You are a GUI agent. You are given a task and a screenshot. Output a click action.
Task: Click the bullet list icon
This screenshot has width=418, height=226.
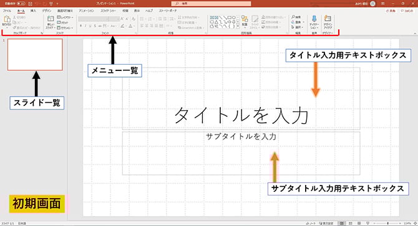point(142,19)
